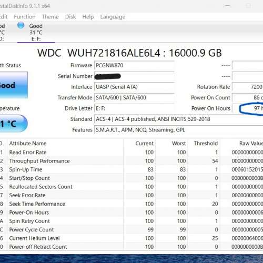The width and height of the screenshot is (263, 263).
Task: Click Throughput Performance threshold value 54
Action: pos(215,161)
